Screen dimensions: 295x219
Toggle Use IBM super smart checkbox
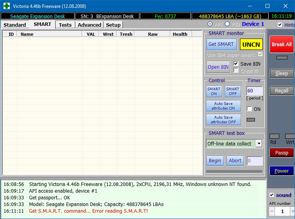[260, 54]
